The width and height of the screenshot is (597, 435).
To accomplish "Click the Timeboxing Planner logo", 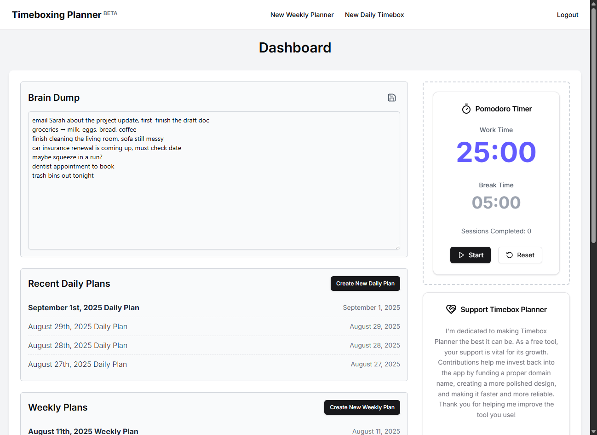I will [x=57, y=14].
